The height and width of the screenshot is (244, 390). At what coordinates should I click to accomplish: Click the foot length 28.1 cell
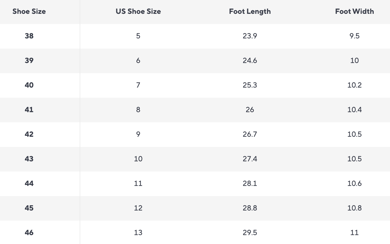pyautogui.click(x=250, y=183)
